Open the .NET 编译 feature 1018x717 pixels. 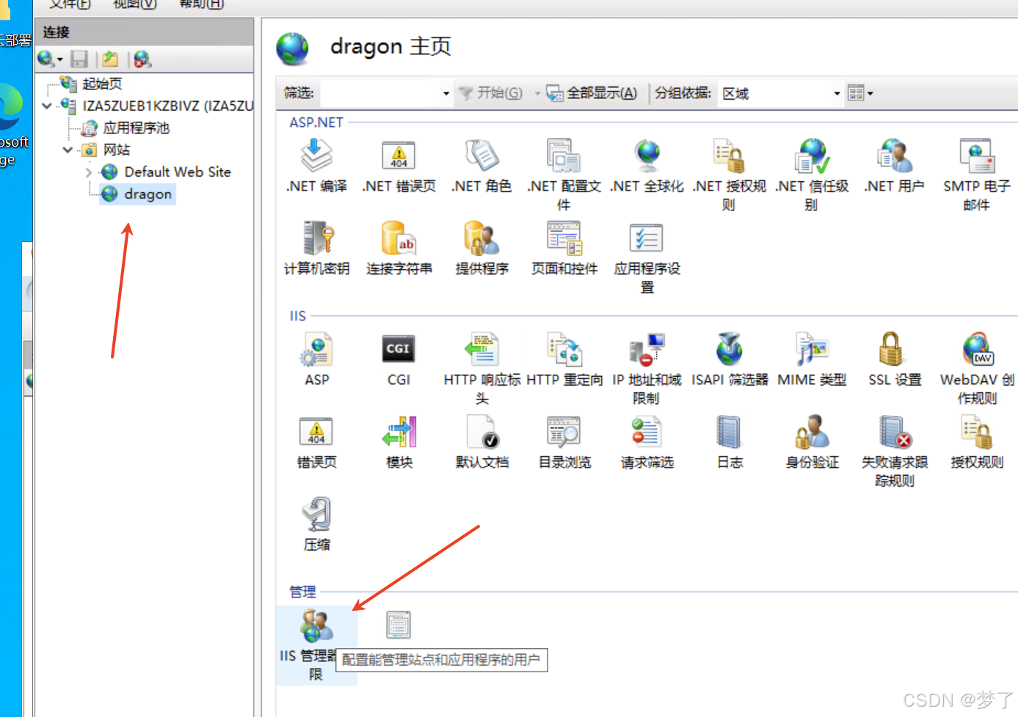[x=316, y=166]
